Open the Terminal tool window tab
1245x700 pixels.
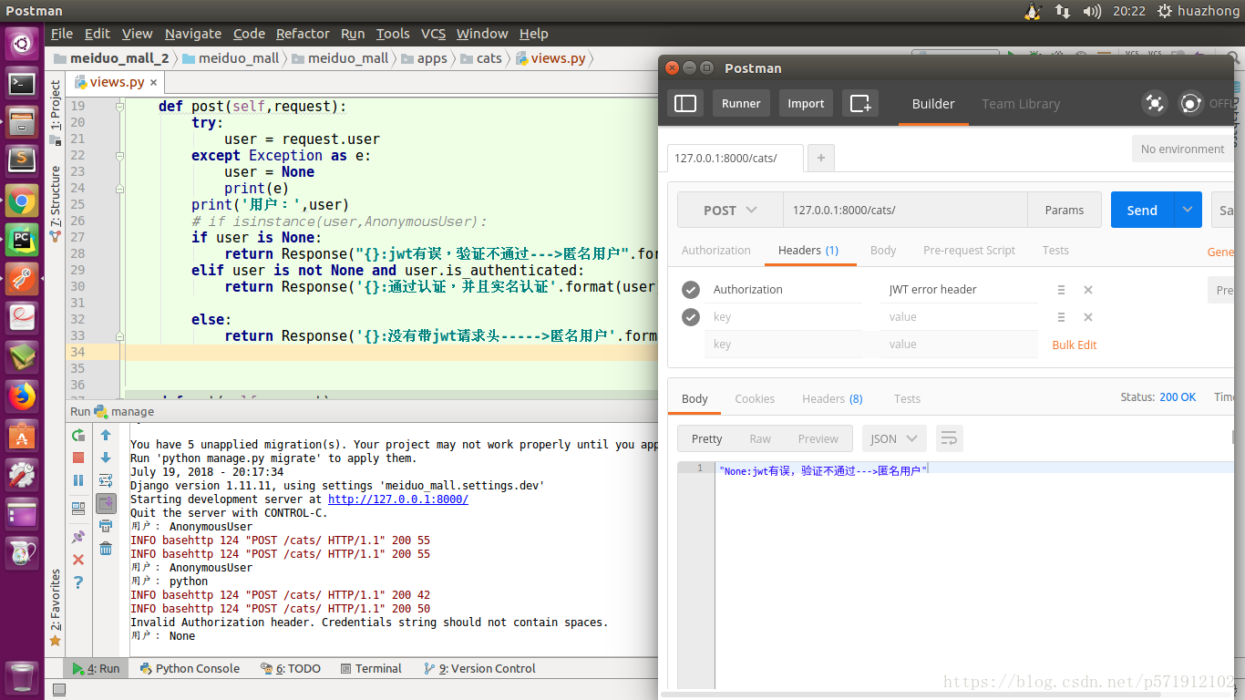coord(371,668)
